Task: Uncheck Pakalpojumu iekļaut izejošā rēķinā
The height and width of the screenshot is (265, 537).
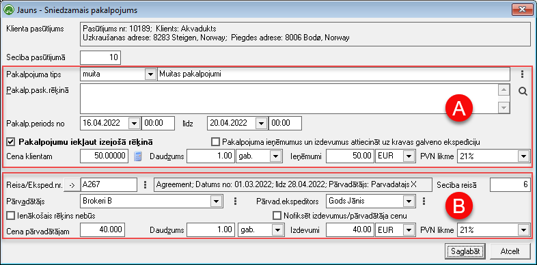Action: coord(12,141)
